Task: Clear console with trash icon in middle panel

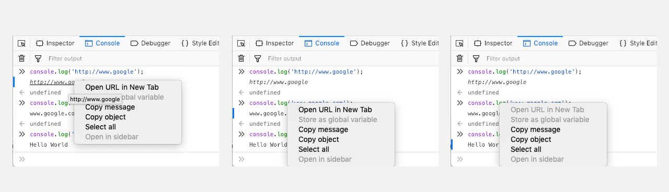Action: coord(241,58)
